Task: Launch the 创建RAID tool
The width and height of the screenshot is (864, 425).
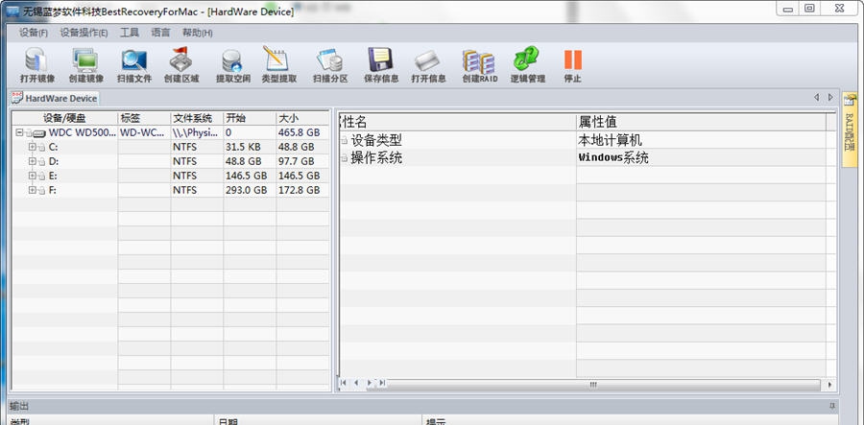Action: [479, 65]
